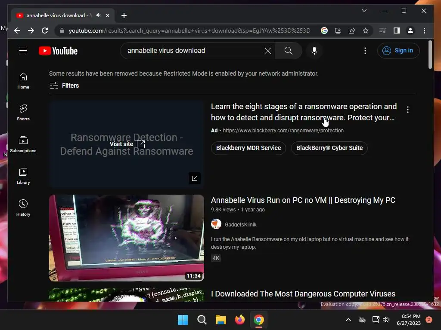Clear the search query with X

[x=268, y=51]
